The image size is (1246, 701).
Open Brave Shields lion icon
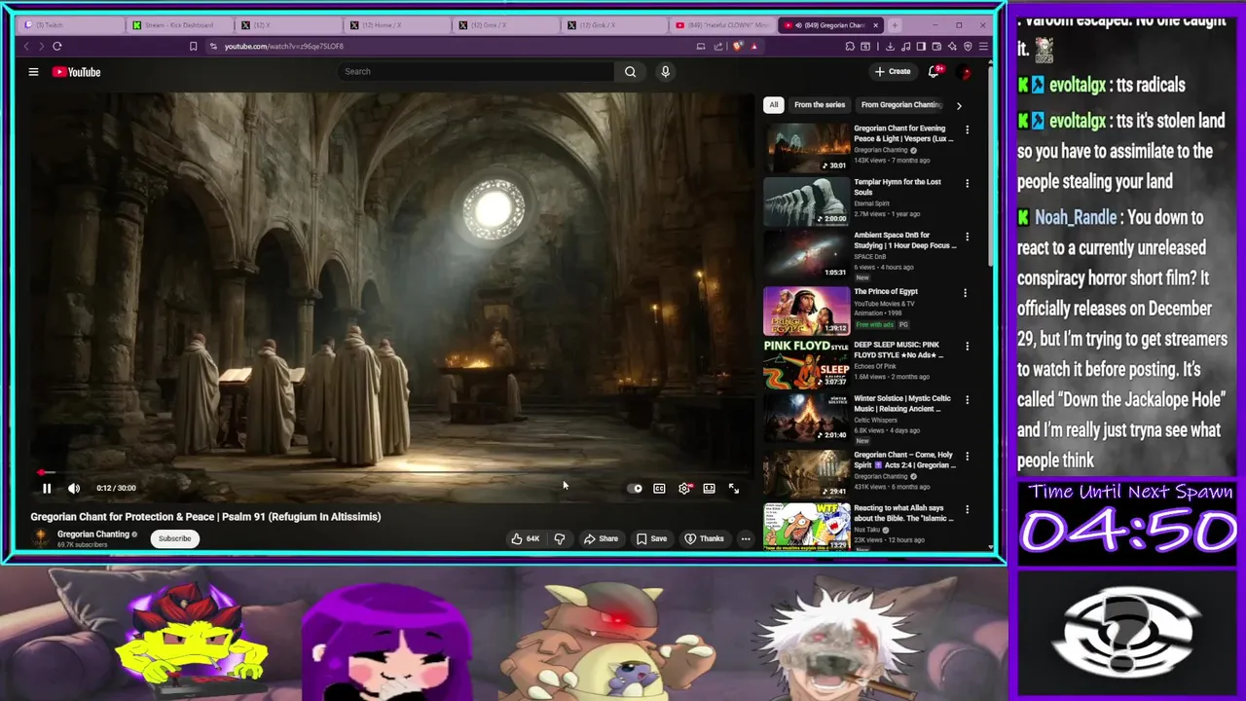click(737, 46)
